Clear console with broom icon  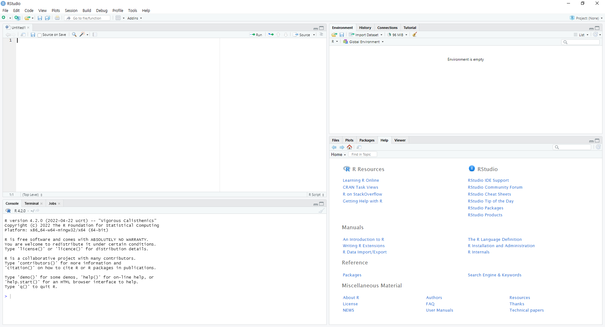click(321, 211)
